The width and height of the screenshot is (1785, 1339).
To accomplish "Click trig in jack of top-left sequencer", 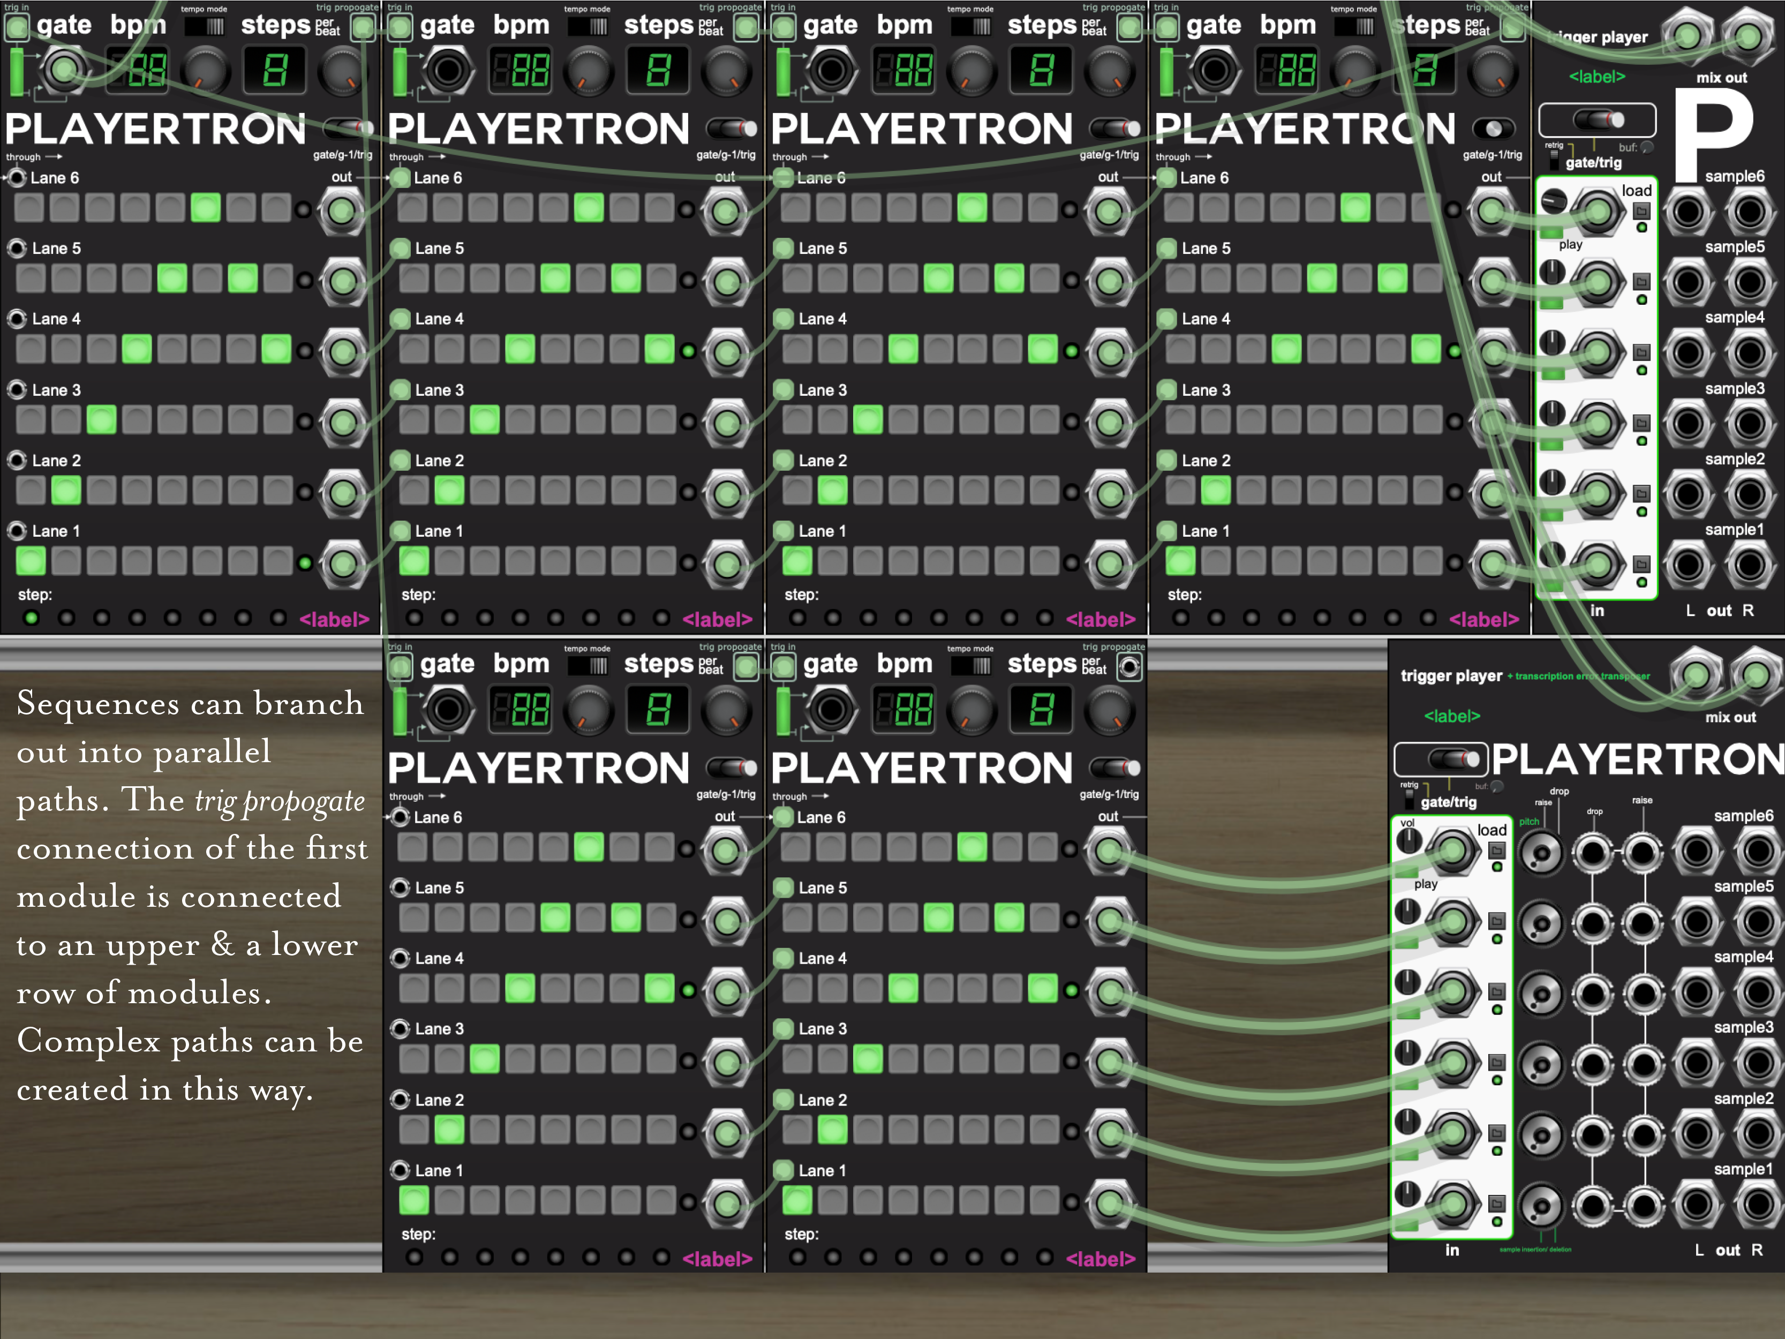I will coord(16,28).
